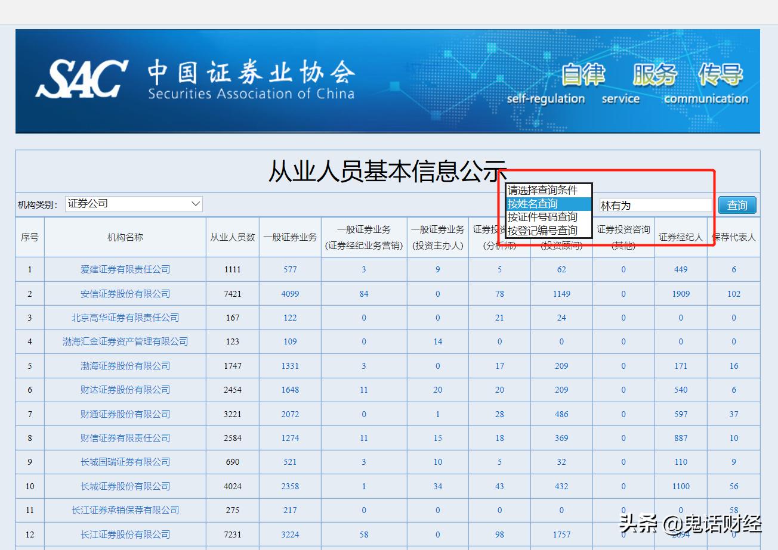The height and width of the screenshot is (550, 778).
Task: Click the 122 一般证券业务 count for 北京高华证券
Action: point(290,318)
